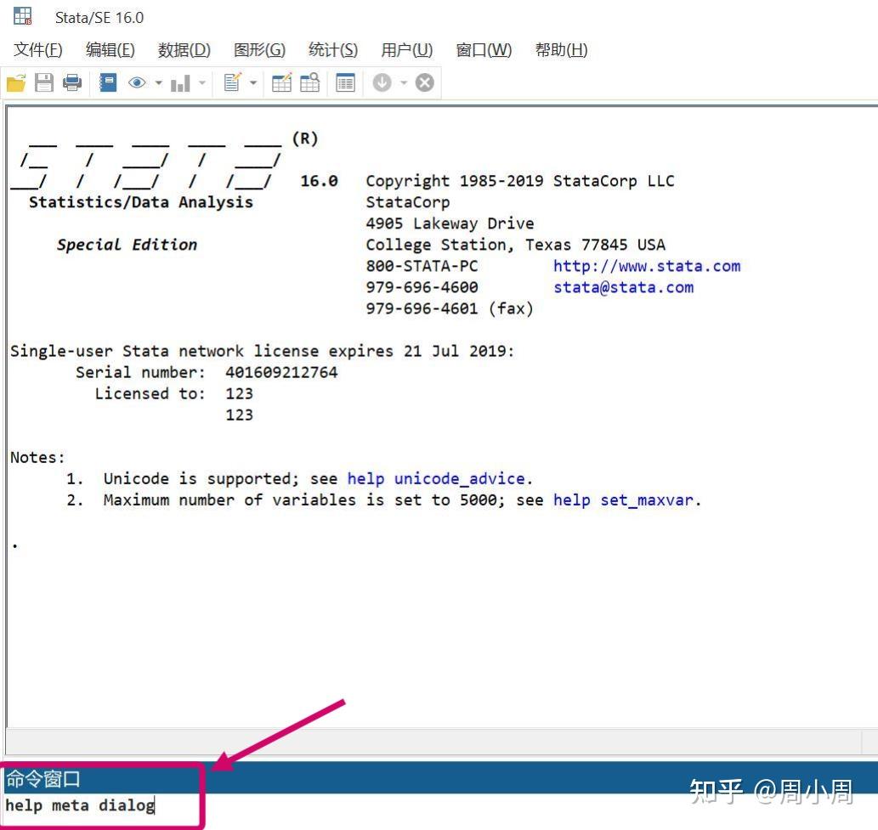Expand the dropdown next to More icon

point(404,83)
